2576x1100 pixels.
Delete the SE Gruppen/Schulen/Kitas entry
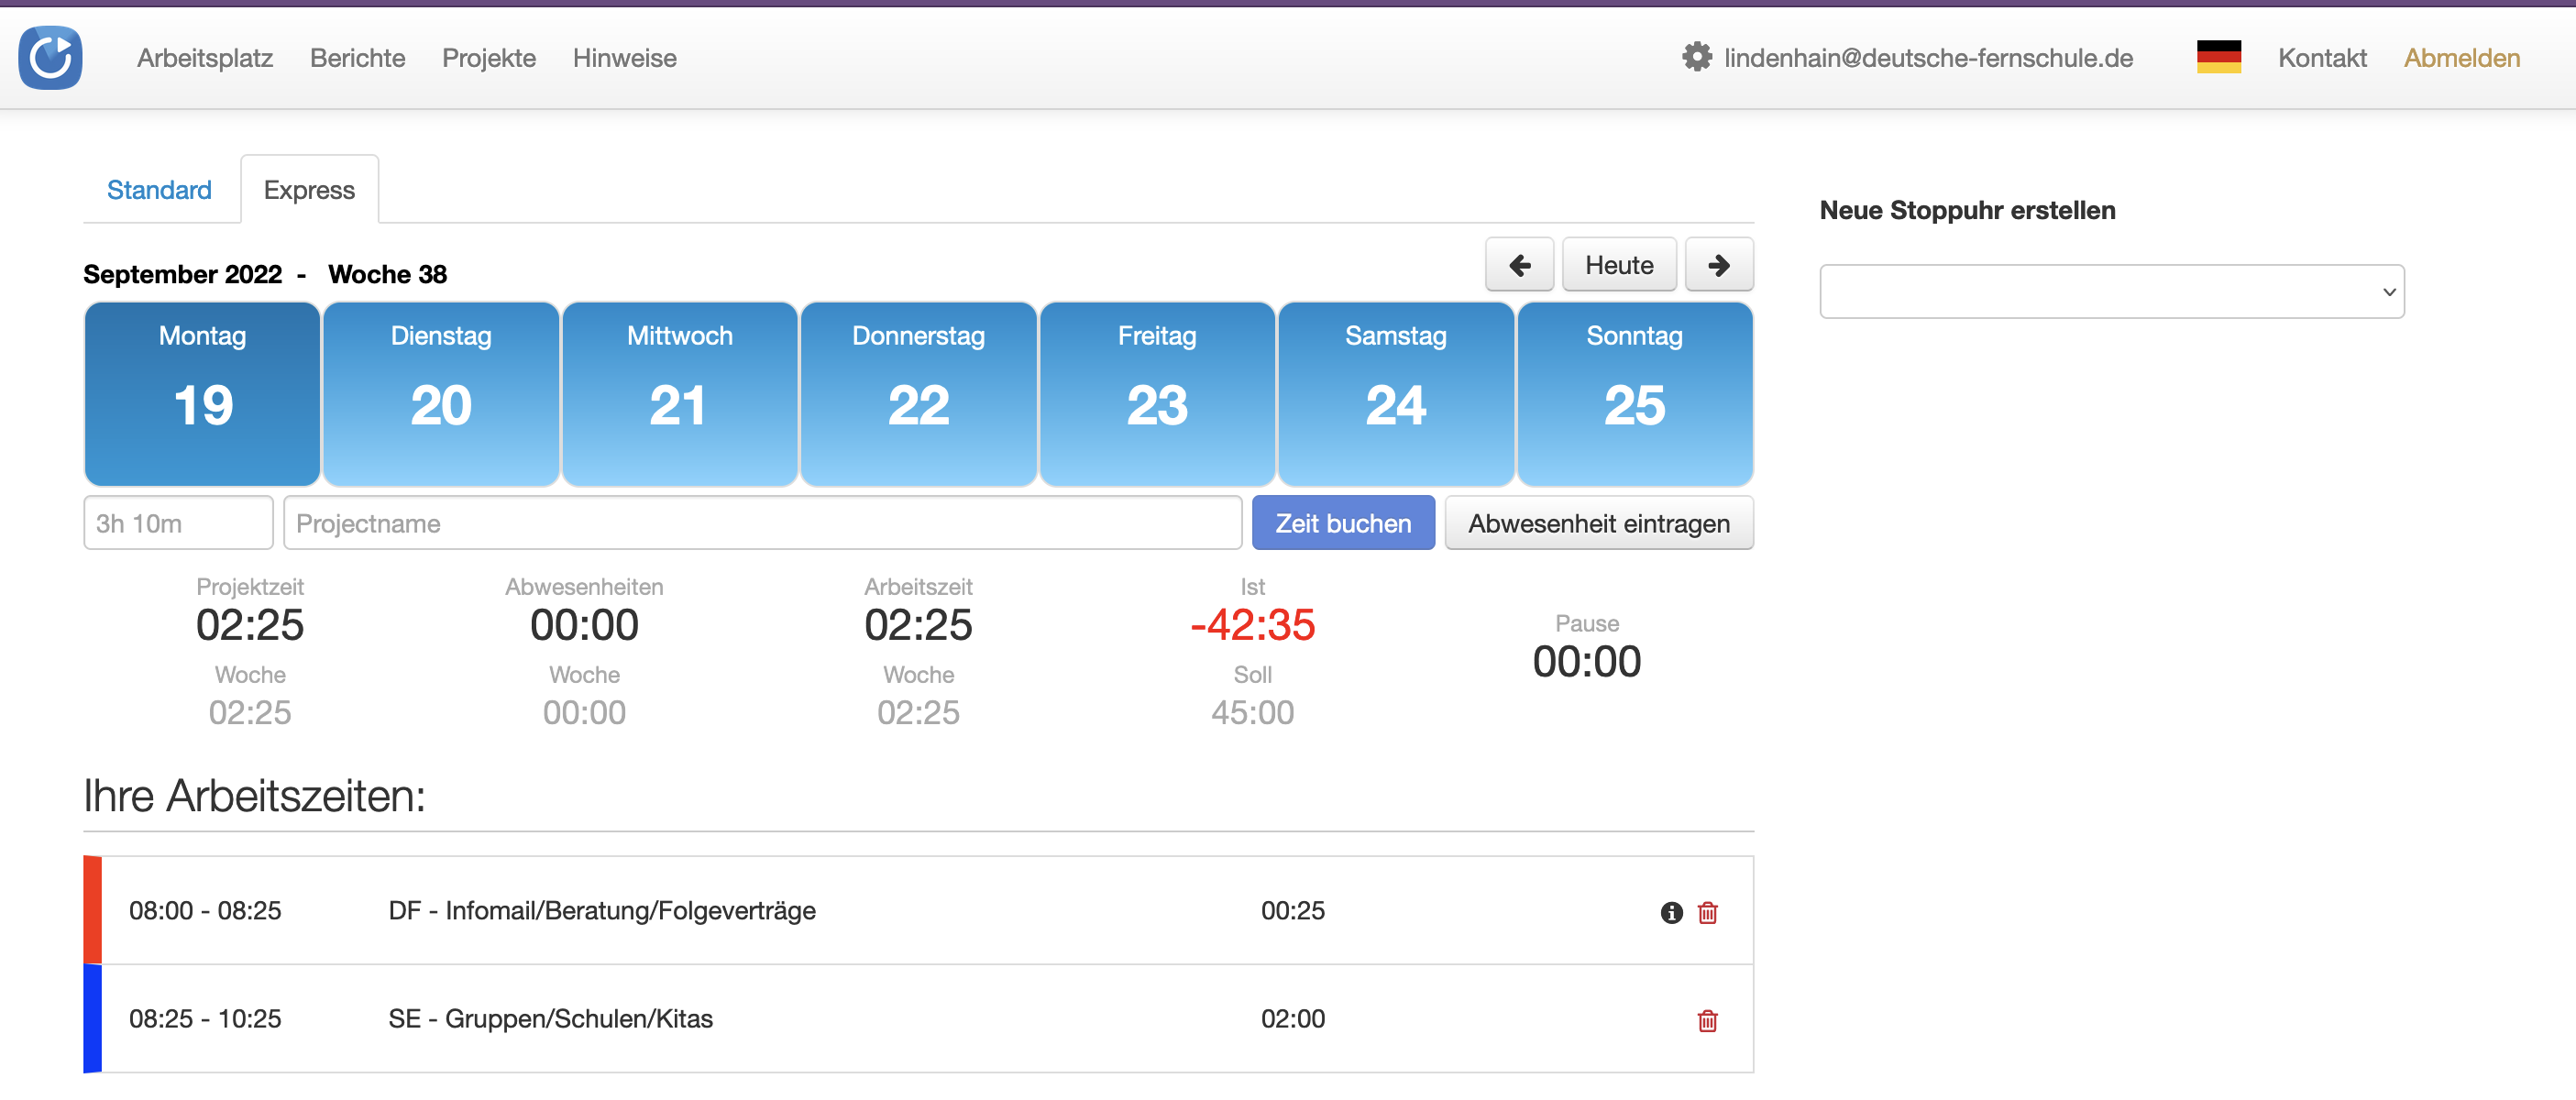click(x=1707, y=1020)
